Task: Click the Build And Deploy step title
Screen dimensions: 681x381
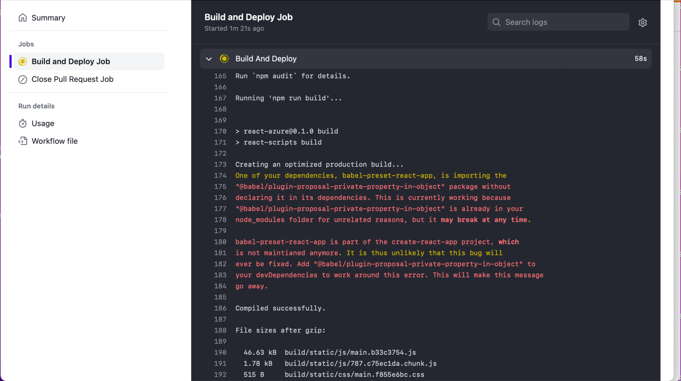Action: pyautogui.click(x=266, y=59)
